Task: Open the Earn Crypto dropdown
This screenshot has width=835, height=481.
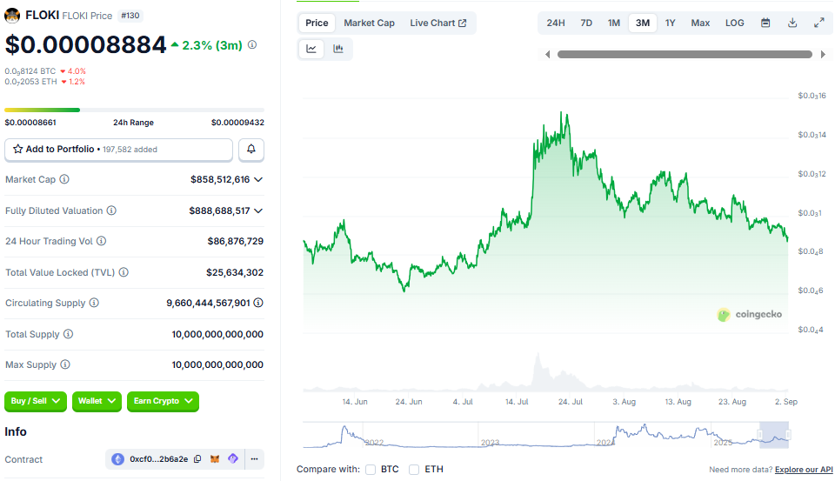Action: 163,401
